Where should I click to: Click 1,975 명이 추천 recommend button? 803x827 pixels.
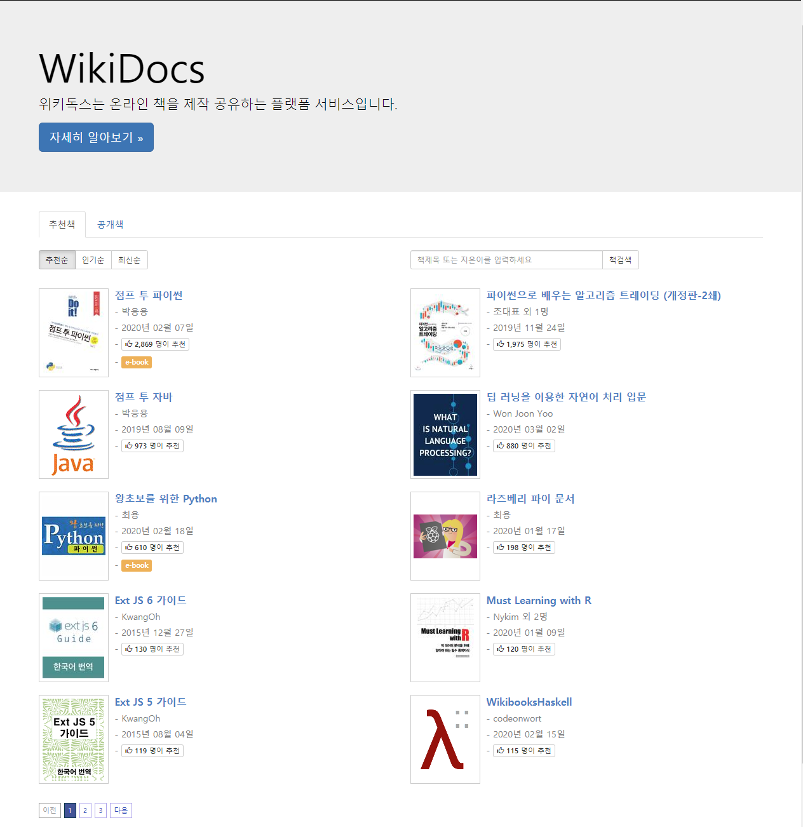point(527,344)
